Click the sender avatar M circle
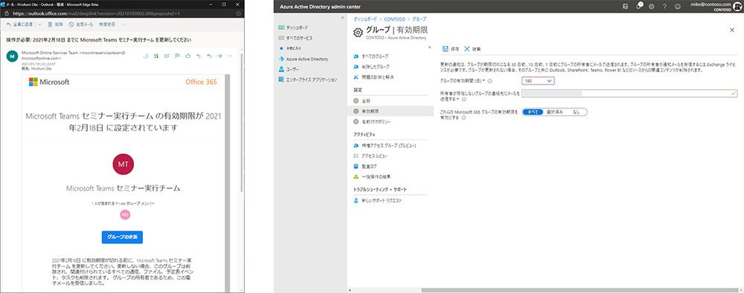 coord(13,56)
